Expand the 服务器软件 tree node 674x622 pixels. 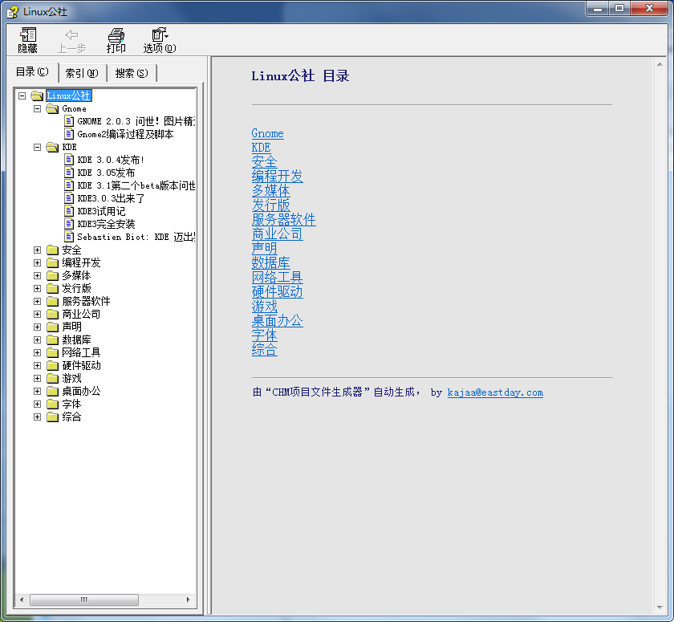pos(37,301)
